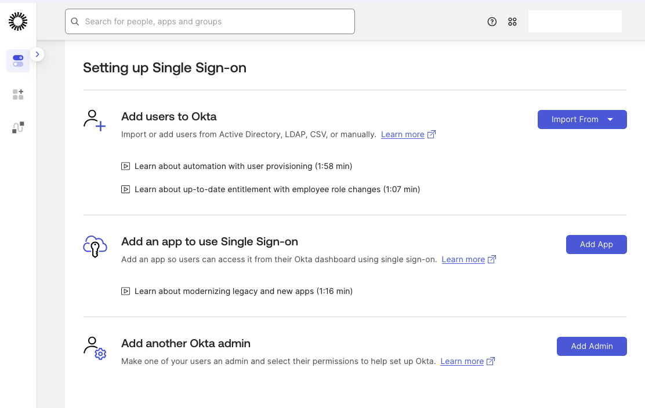Open Learn more link under Add users
Screen dimensions: 645x408
403,134
